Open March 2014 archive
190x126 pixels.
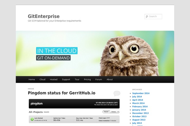pos(138,103)
